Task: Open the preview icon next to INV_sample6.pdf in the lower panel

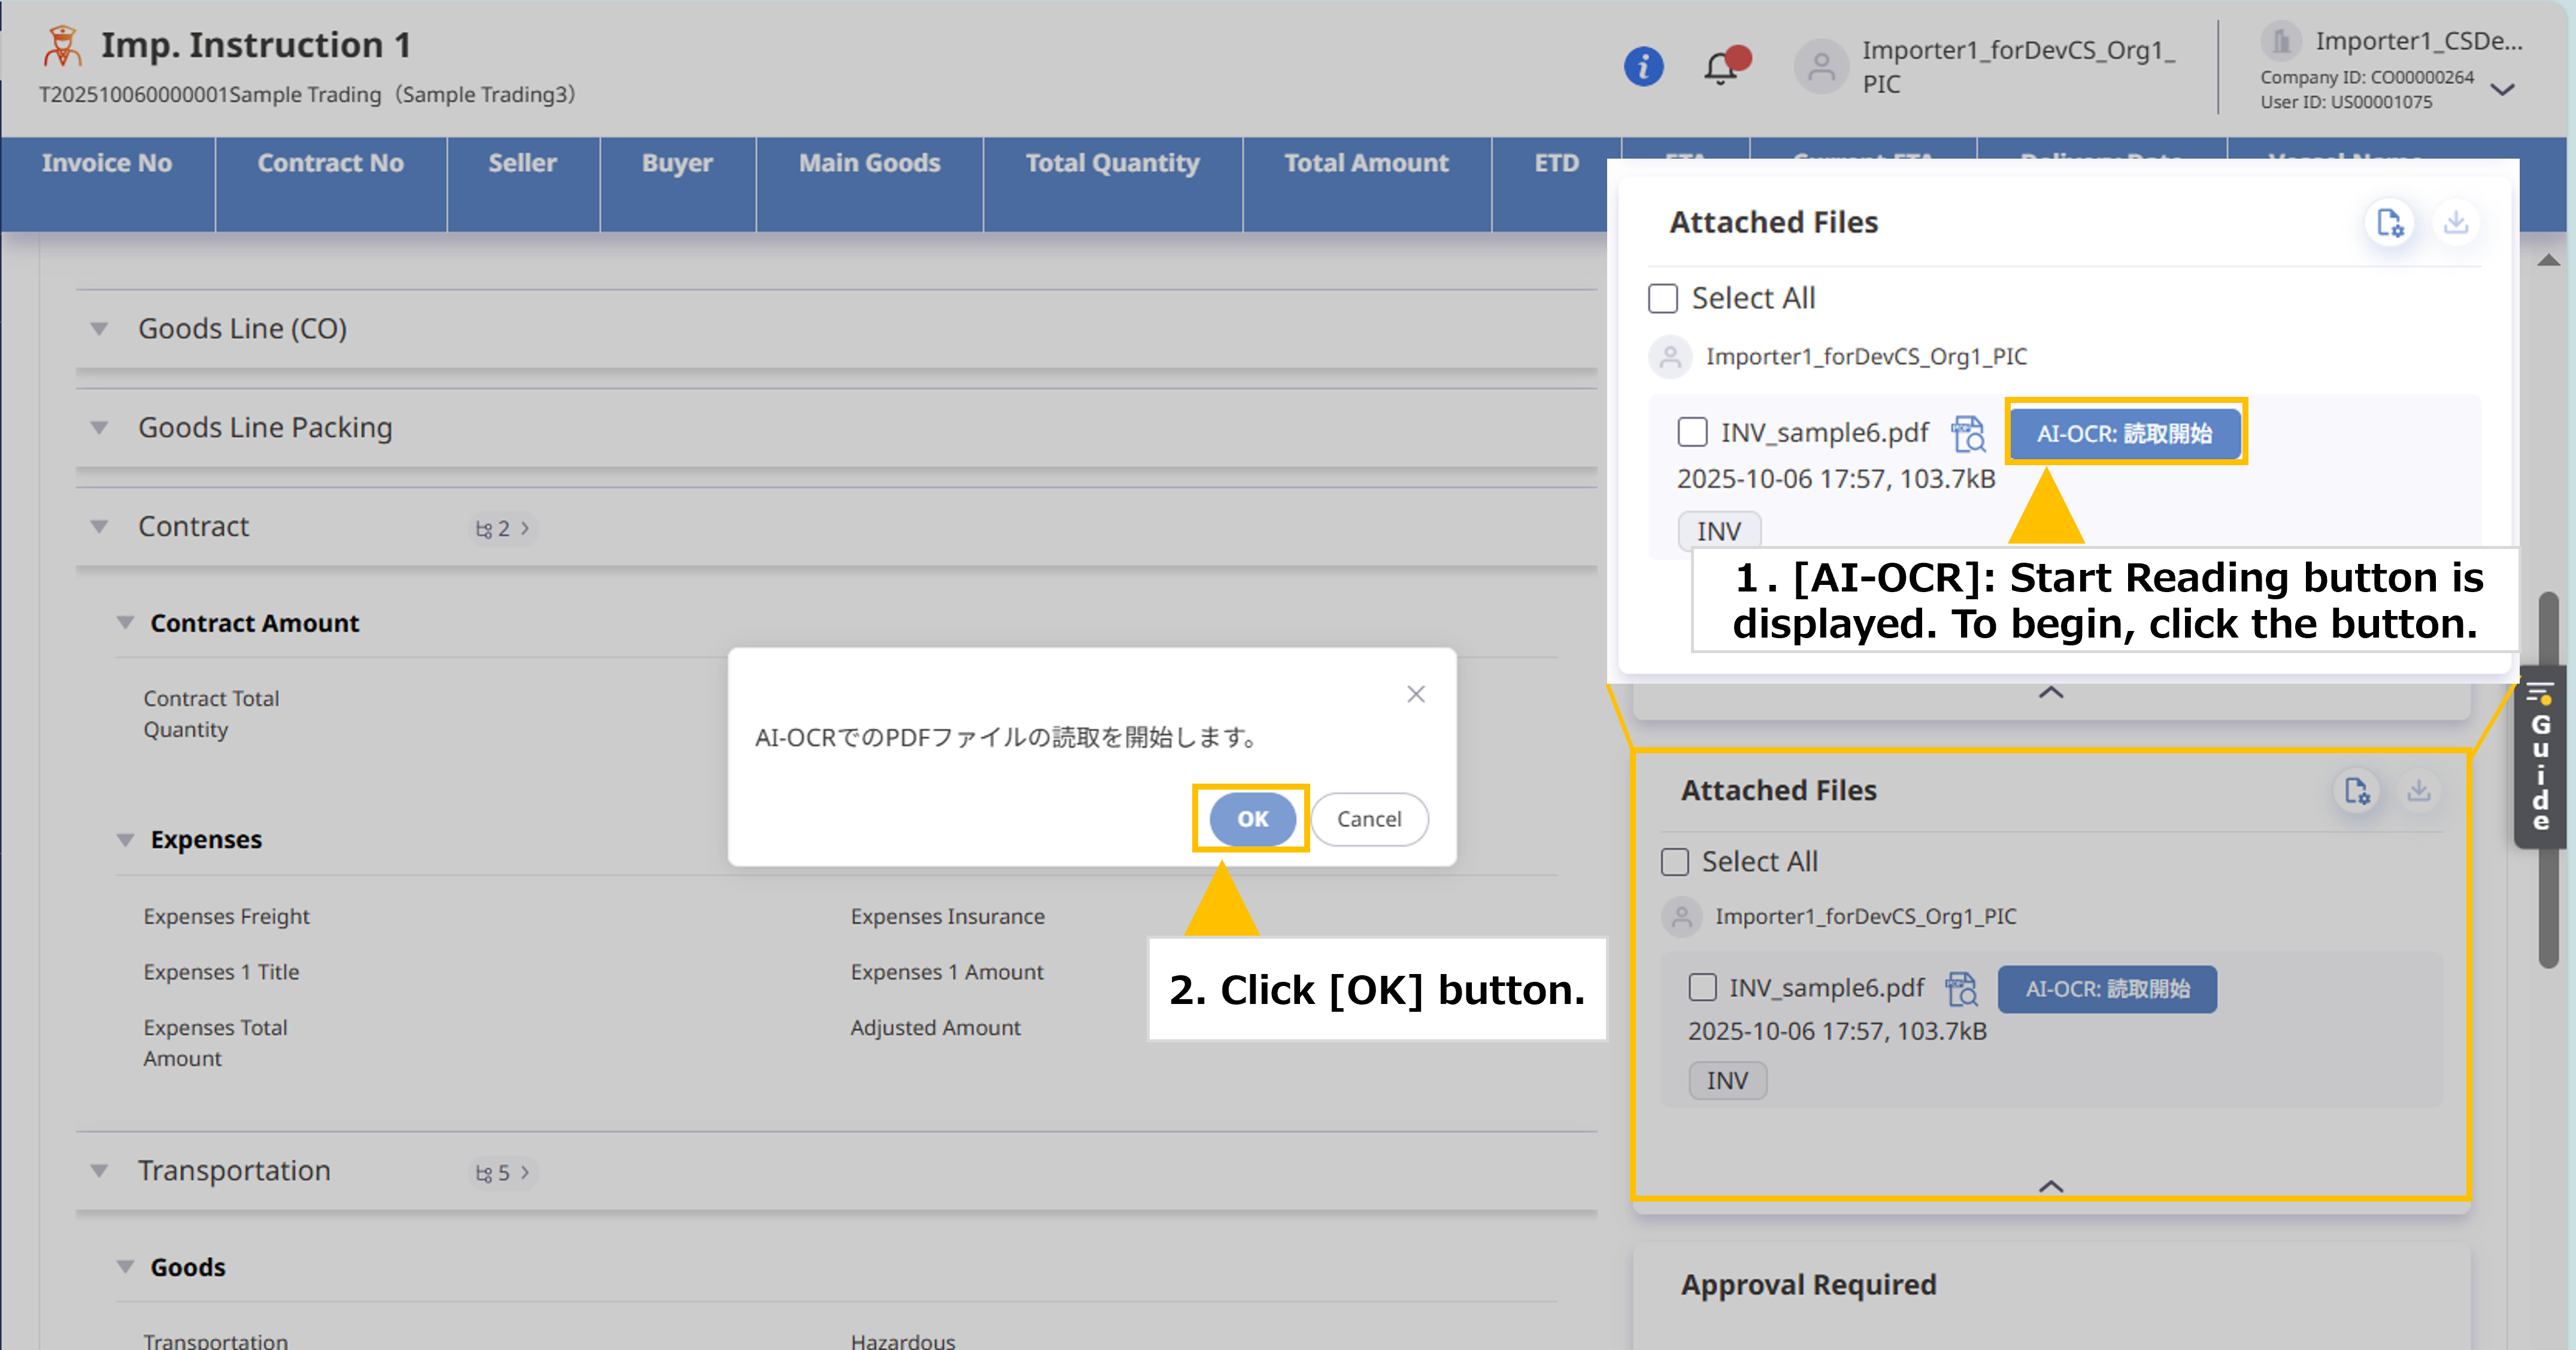Action: (x=1962, y=989)
